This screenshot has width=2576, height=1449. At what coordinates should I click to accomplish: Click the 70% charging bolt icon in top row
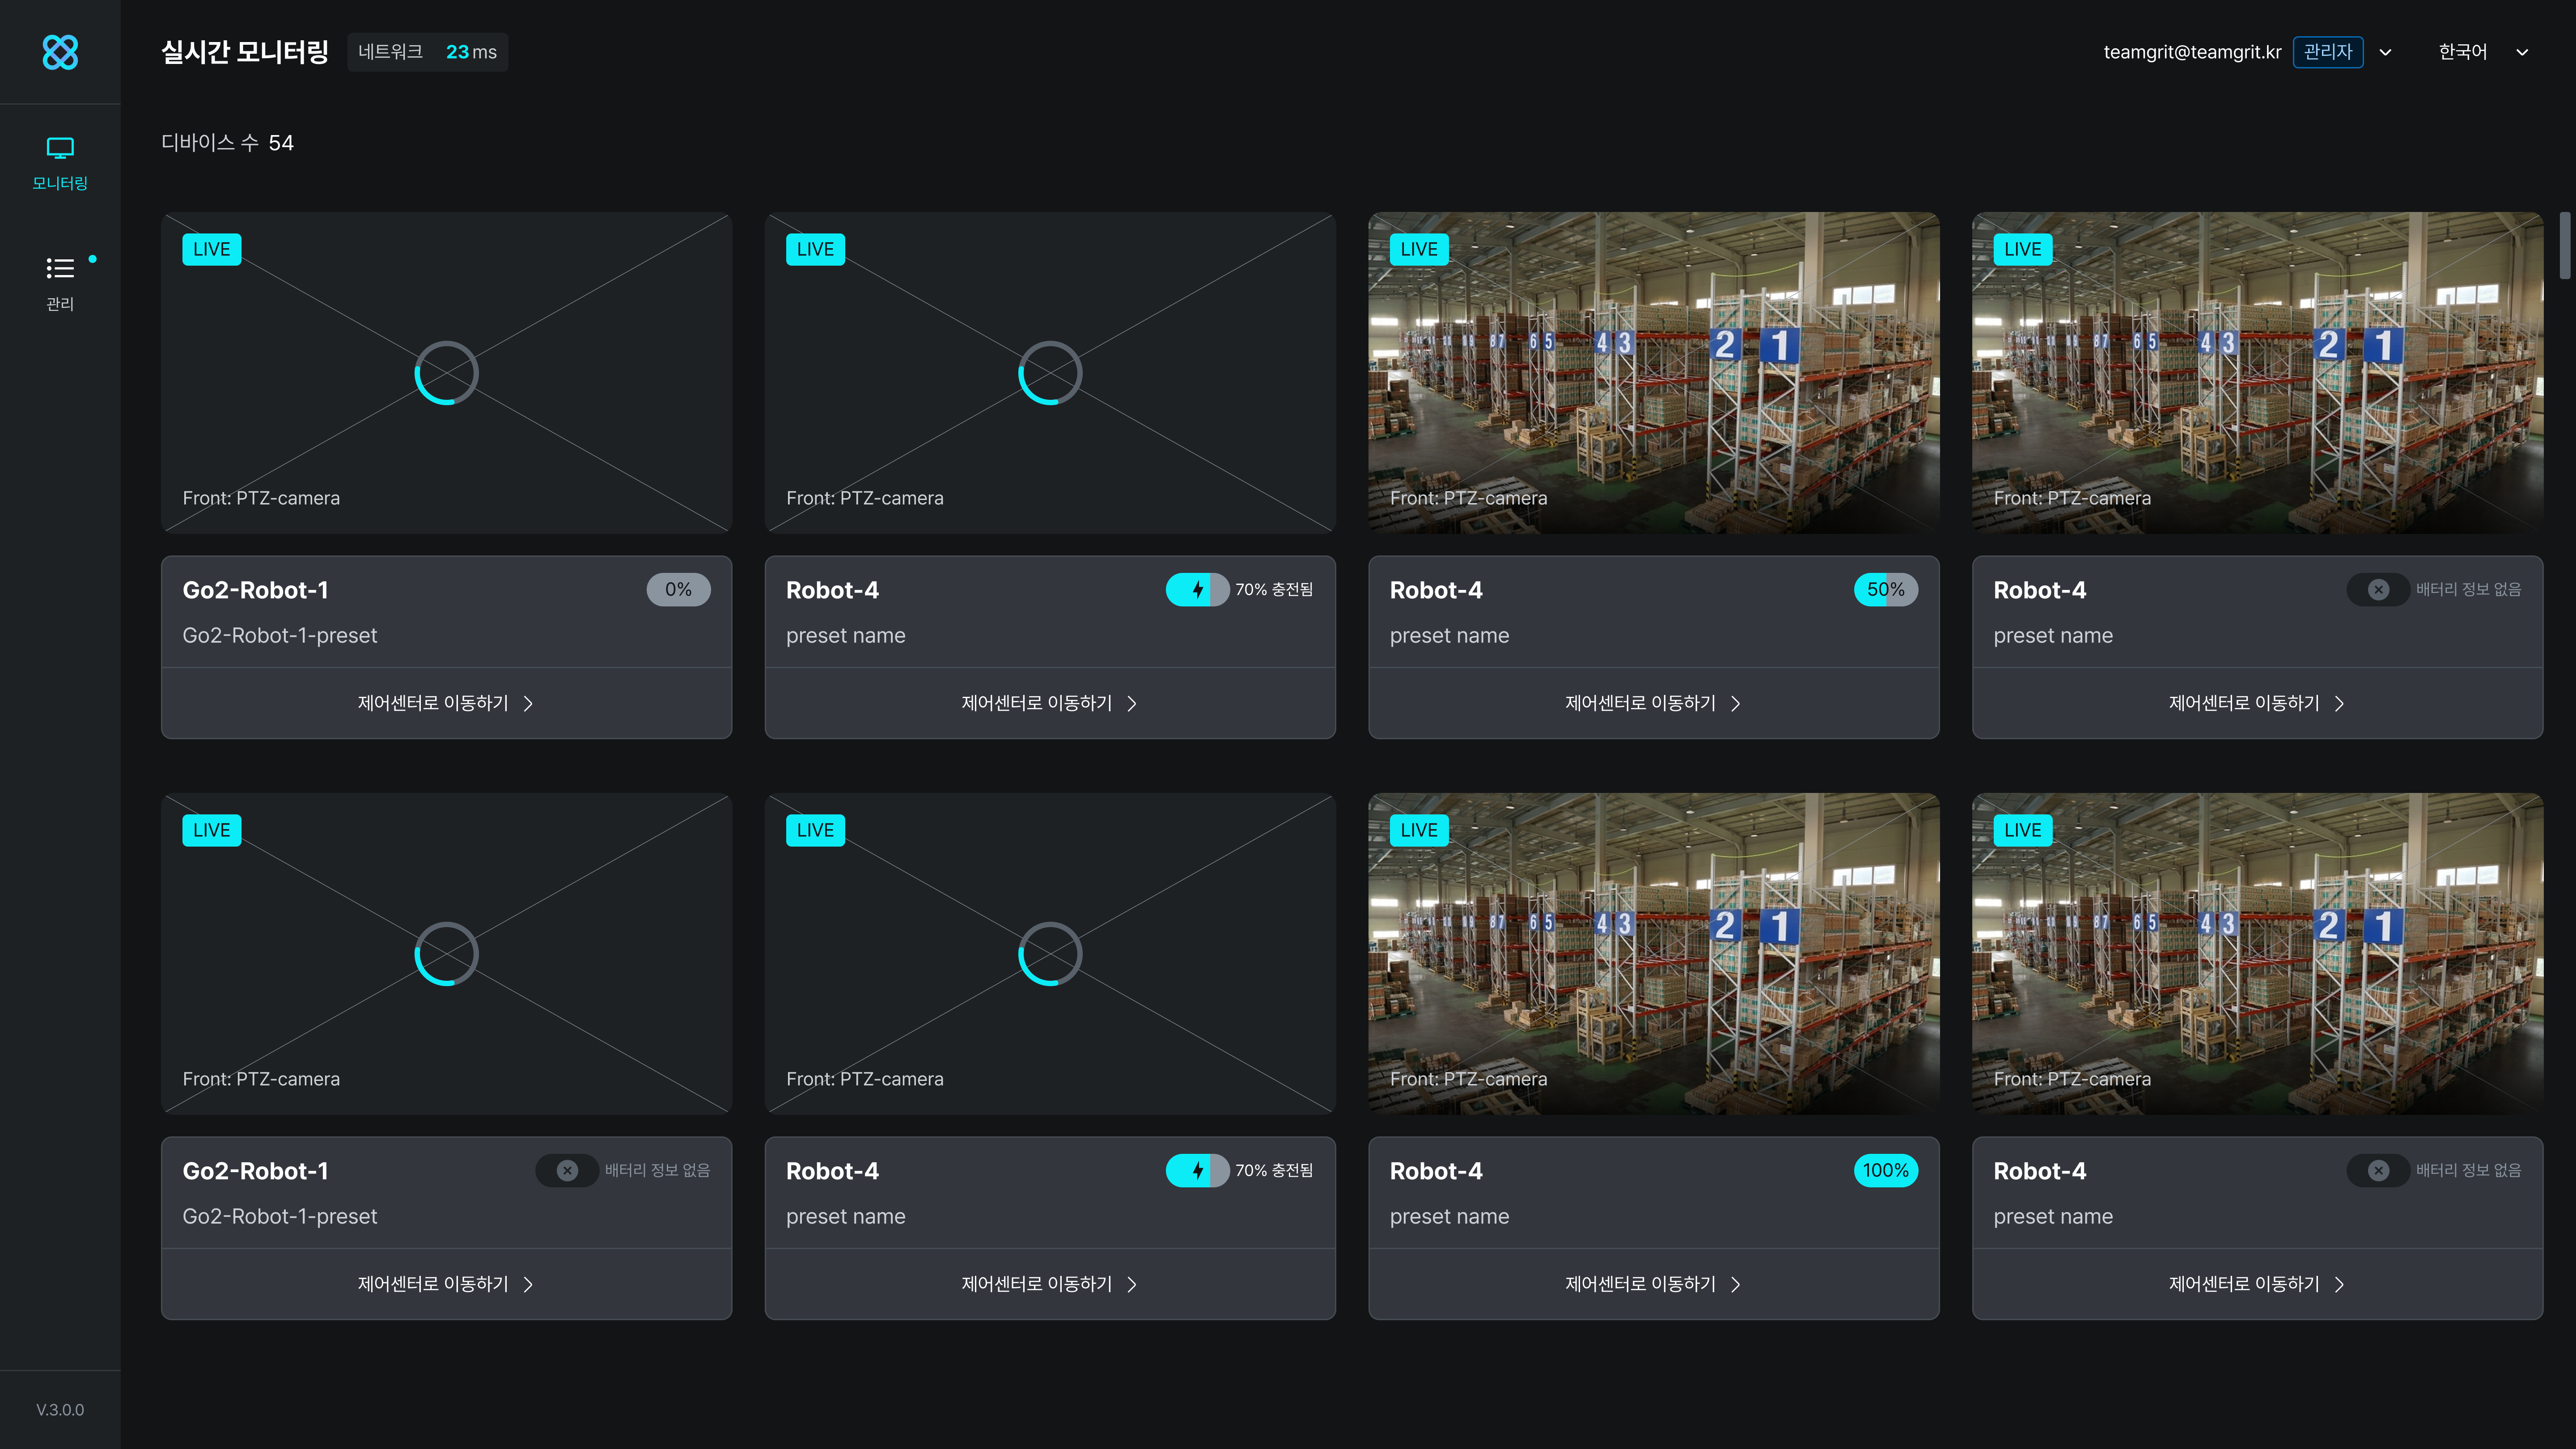click(x=1197, y=589)
